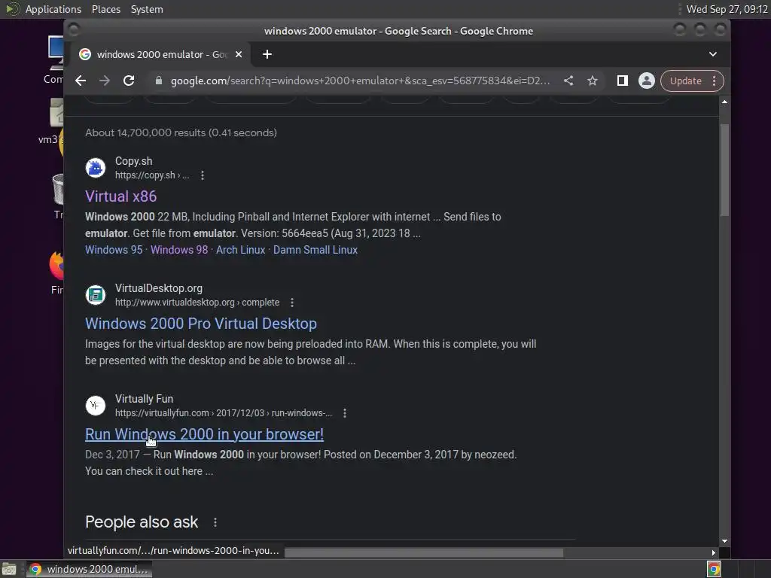Screen dimensions: 771x578
Task: Click the Chrome tray icon in bottom panel
Action: point(714,569)
